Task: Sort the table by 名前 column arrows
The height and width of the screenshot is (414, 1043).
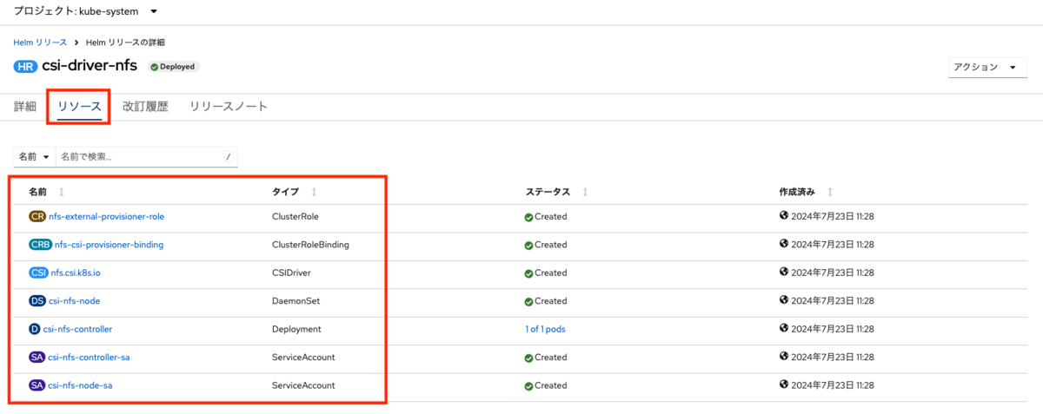Action: point(61,191)
